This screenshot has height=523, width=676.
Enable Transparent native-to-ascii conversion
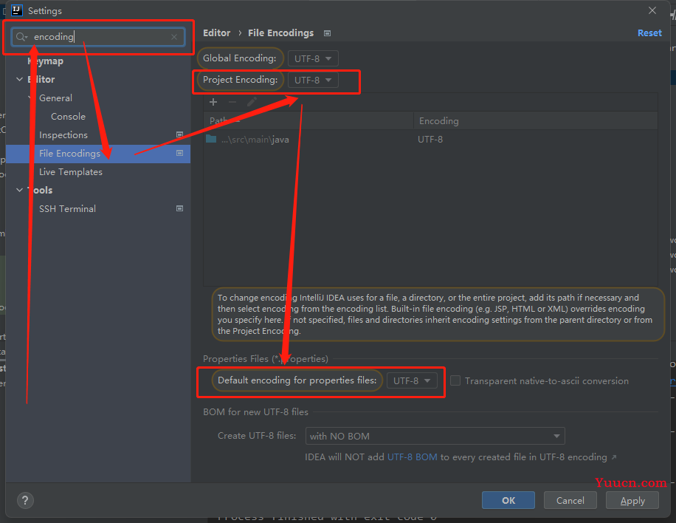tap(455, 380)
